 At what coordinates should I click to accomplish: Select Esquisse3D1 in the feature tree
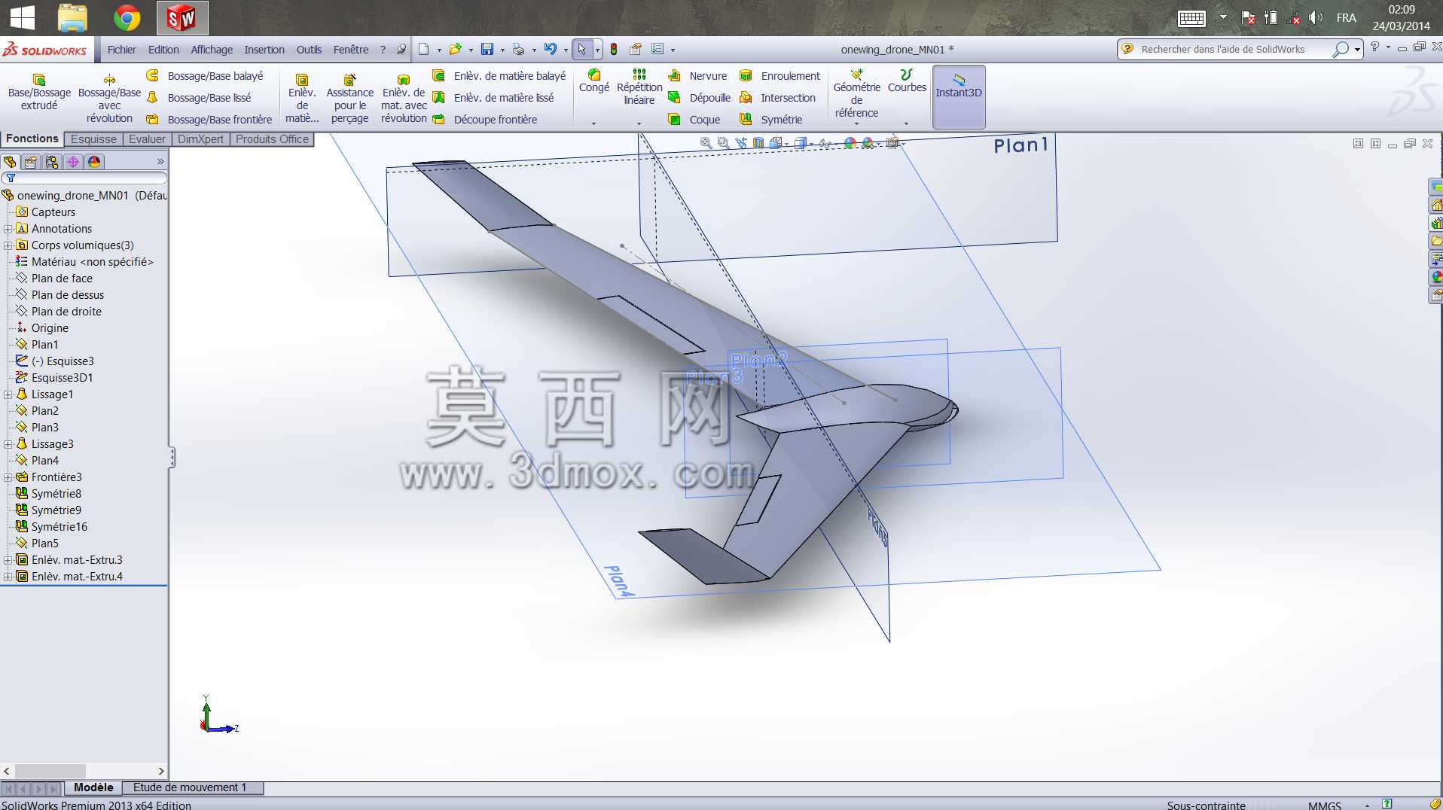tap(62, 378)
